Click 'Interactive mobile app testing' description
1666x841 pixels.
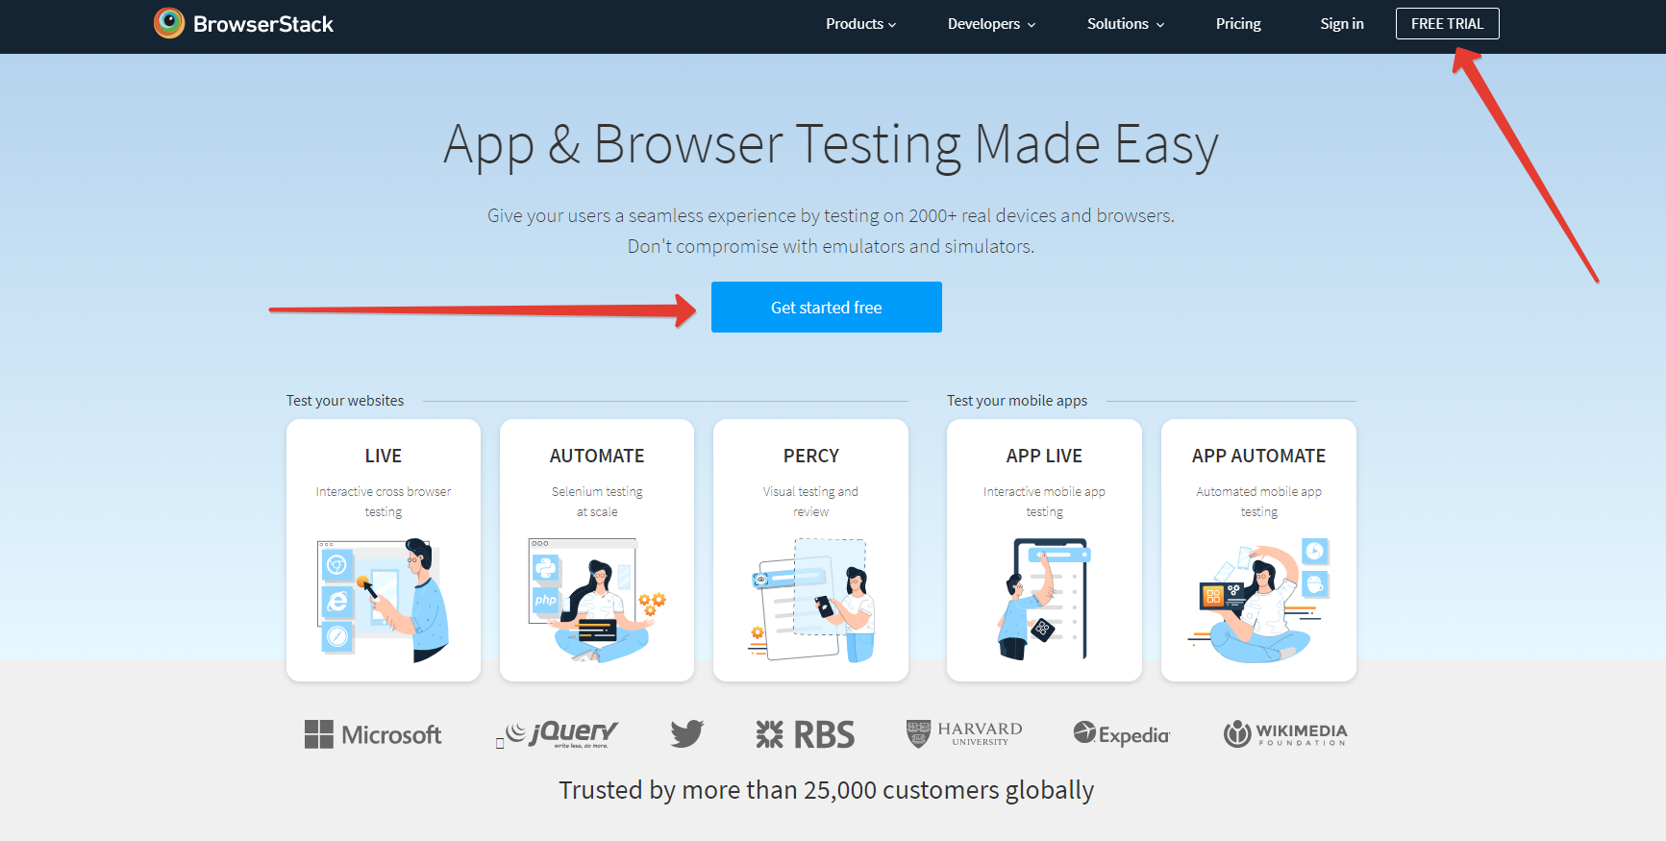(x=1044, y=502)
